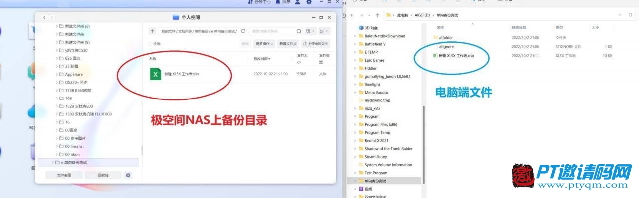The width and height of the screenshot is (639, 198).
Task: Tick the 全选 select-all checkbox
Action: point(151,44)
